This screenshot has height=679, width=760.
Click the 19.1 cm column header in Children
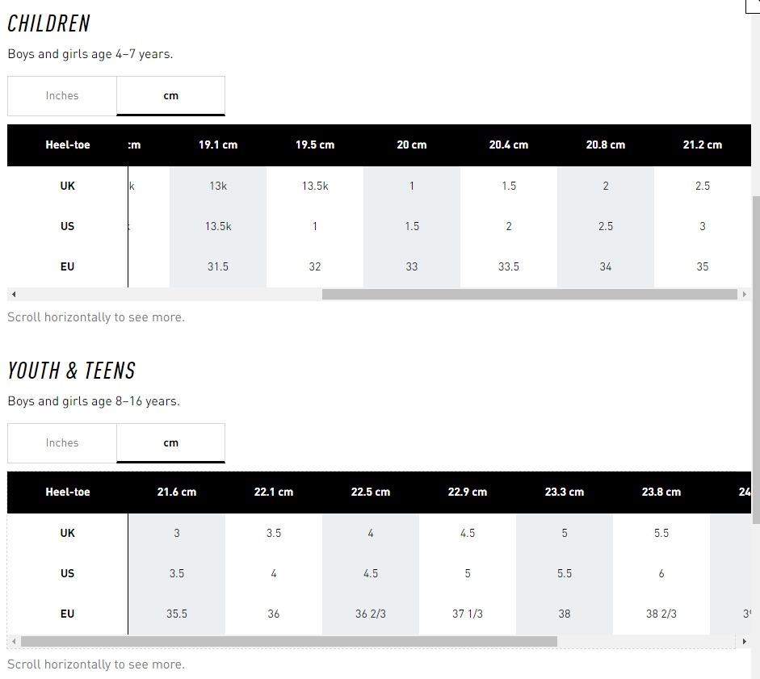218,145
